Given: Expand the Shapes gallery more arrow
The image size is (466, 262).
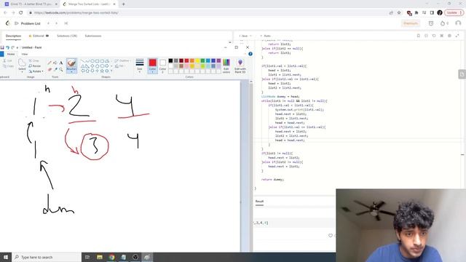Looking at the screenshot, I should click(x=111, y=71).
